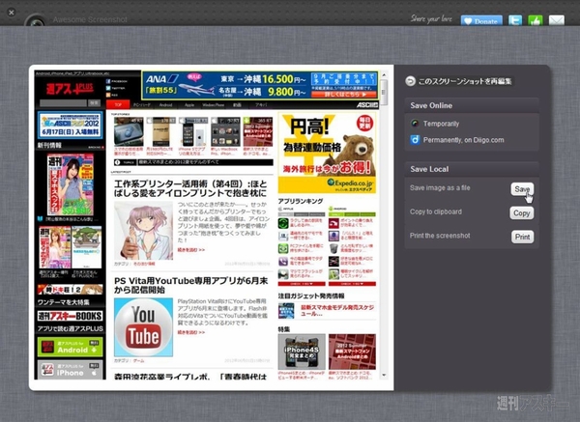The image size is (580, 422).
Task: Save Permanently, on Diigo.com
Action: (463, 140)
